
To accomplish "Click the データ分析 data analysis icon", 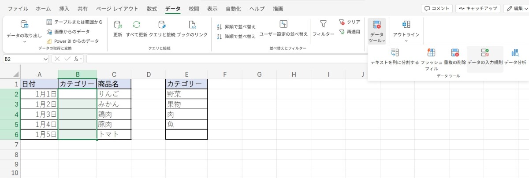I will pyautogui.click(x=515, y=53).
